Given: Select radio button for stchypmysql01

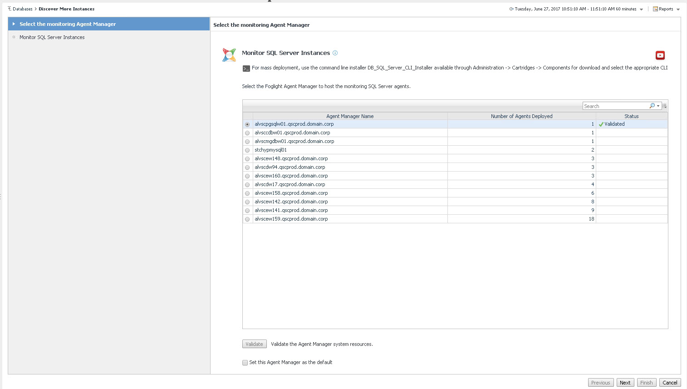Looking at the screenshot, I should click(x=247, y=150).
